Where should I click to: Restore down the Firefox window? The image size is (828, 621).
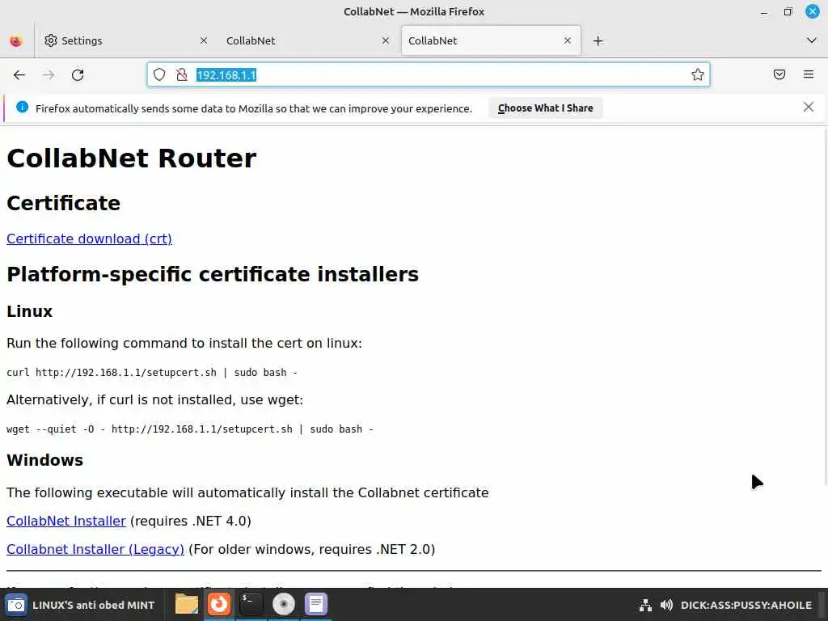point(788,11)
